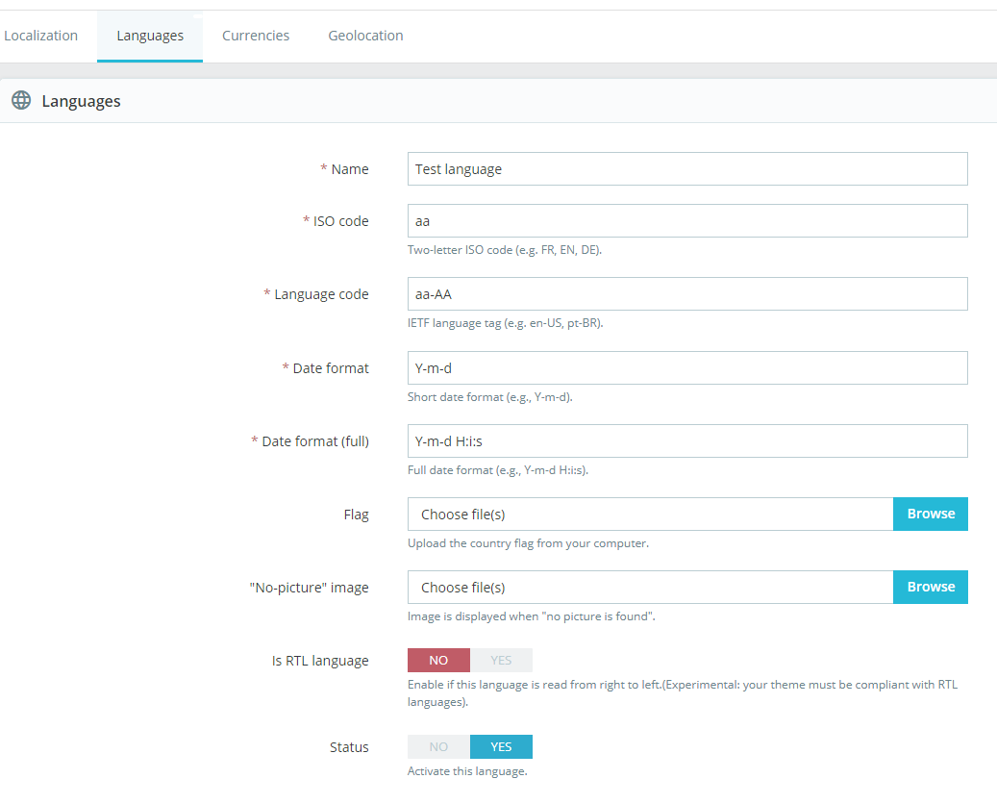The image size is (997, 804).
Task: Click the Language code input field
Action: click(687, 294)
